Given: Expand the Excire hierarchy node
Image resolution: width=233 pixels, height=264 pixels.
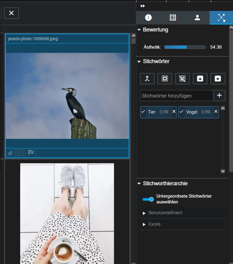Looking at the screenshot, I should click(x=144, y=224).
